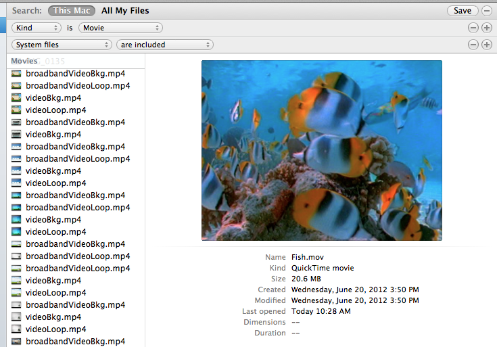
Task: Click the Fish.mov preview image
Action: point(322,150)
